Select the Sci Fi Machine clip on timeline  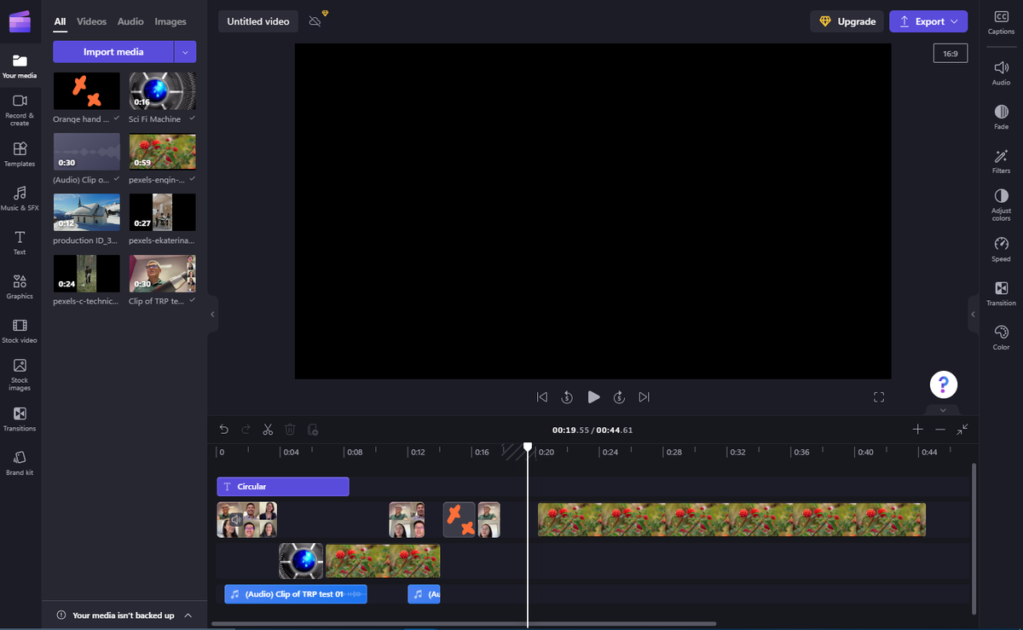tap(302, 561)
